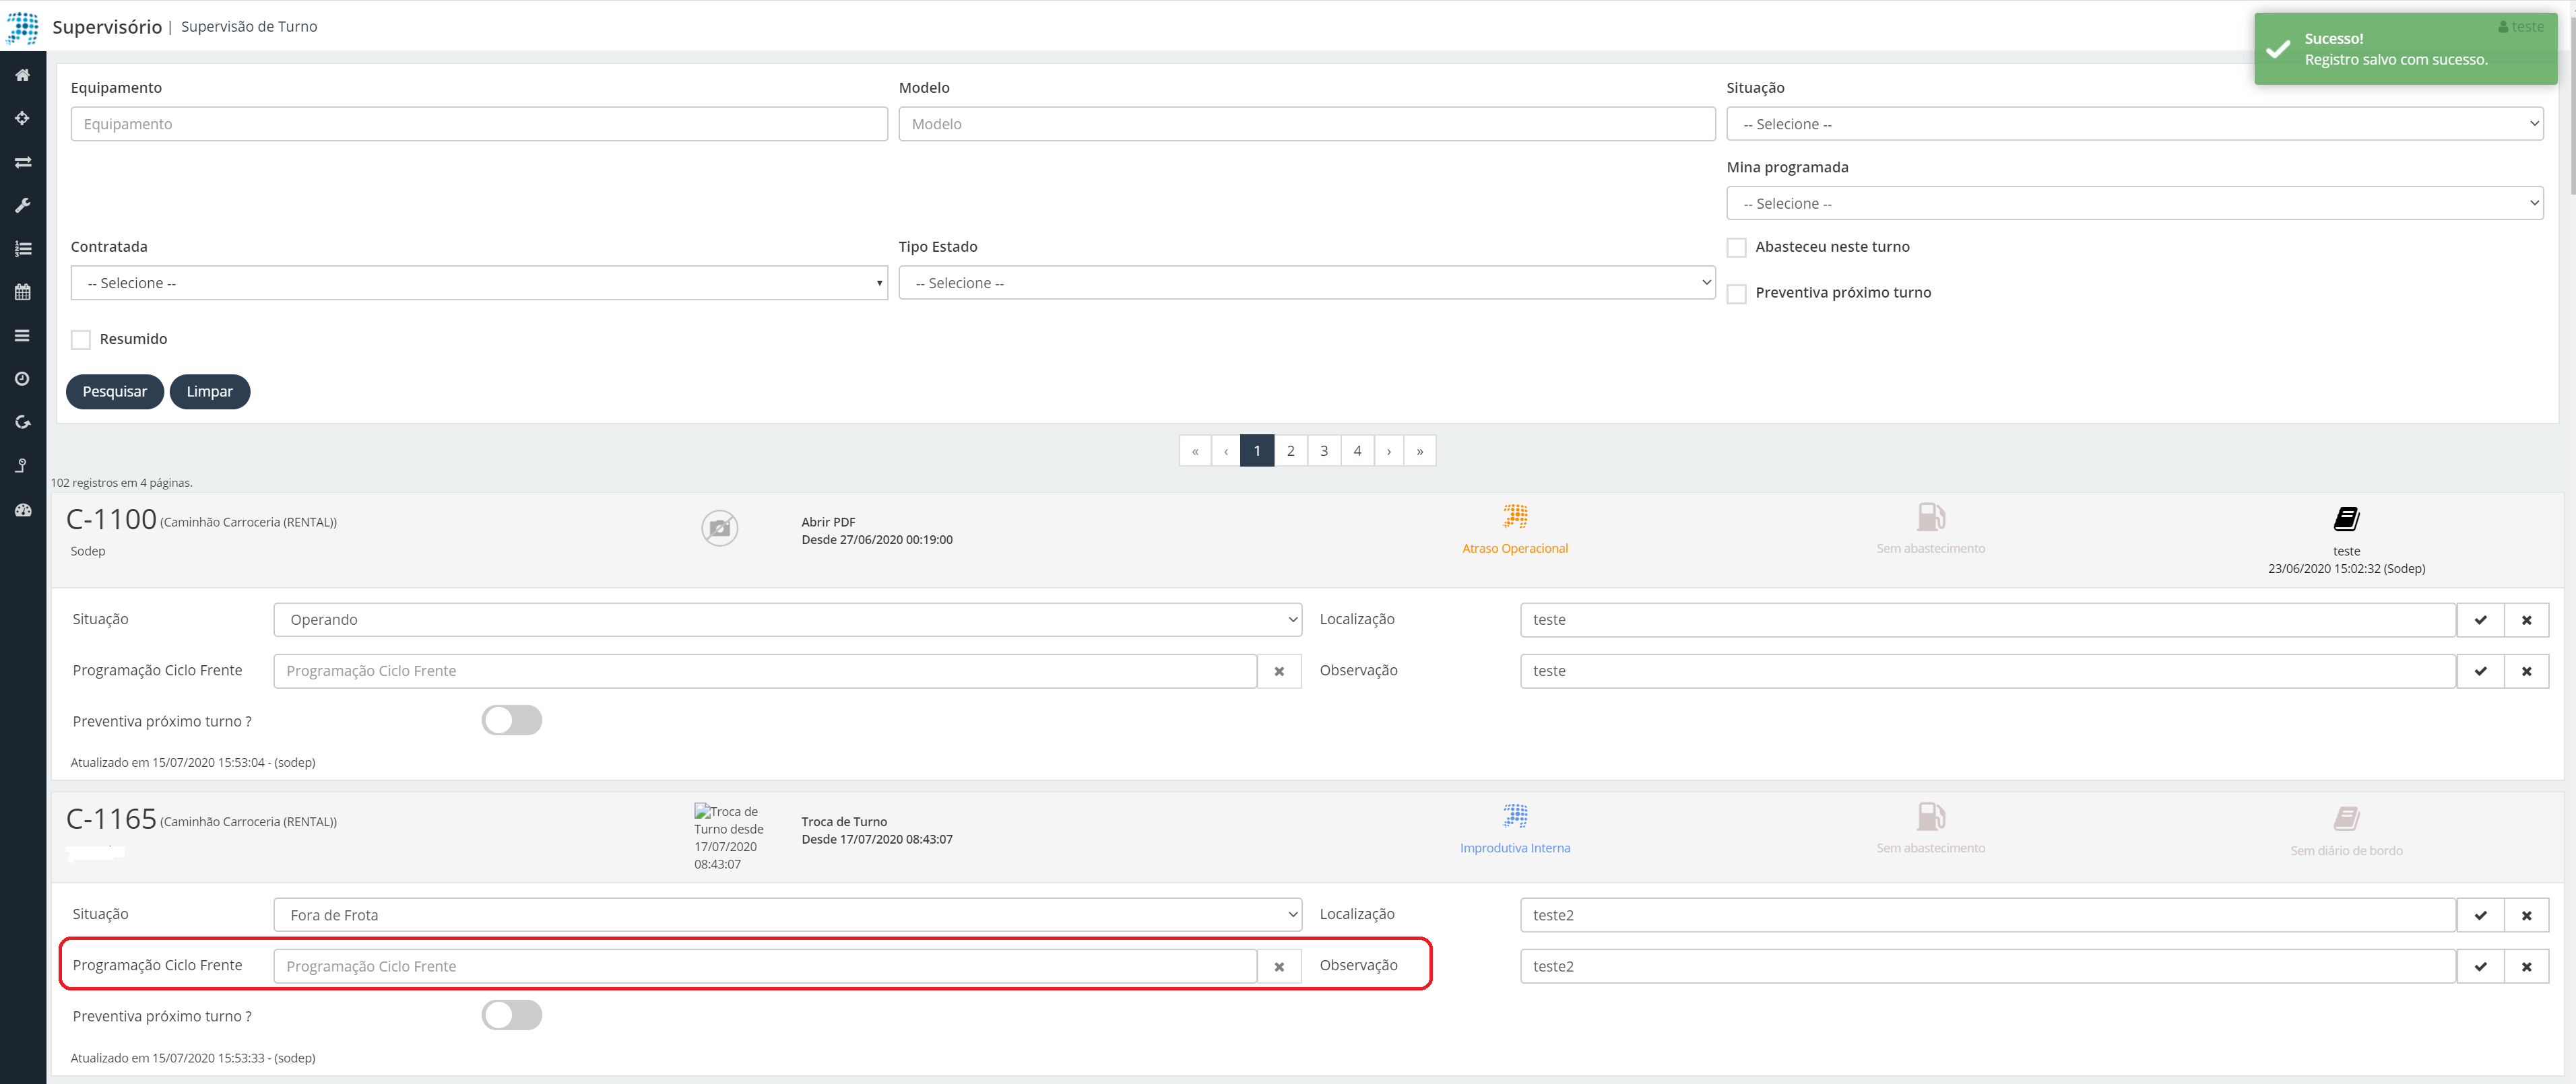This screenshot has height=1084, width=2576.
Task: Click the Modelo input field
Action: pyautogui.click(x=1306, y=124)
